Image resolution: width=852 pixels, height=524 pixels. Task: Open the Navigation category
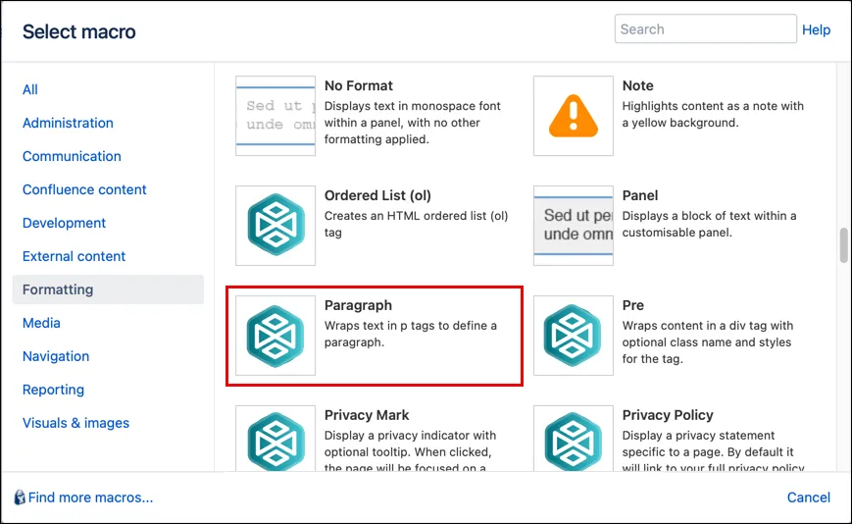tap(56, 356)
